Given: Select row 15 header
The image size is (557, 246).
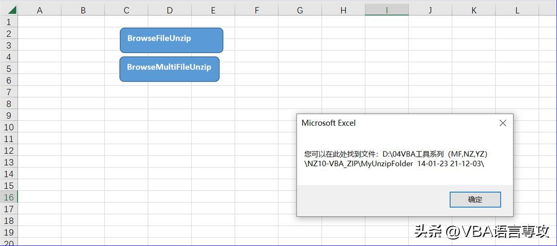Looking at the screenshot, I should tap(9, 186).
